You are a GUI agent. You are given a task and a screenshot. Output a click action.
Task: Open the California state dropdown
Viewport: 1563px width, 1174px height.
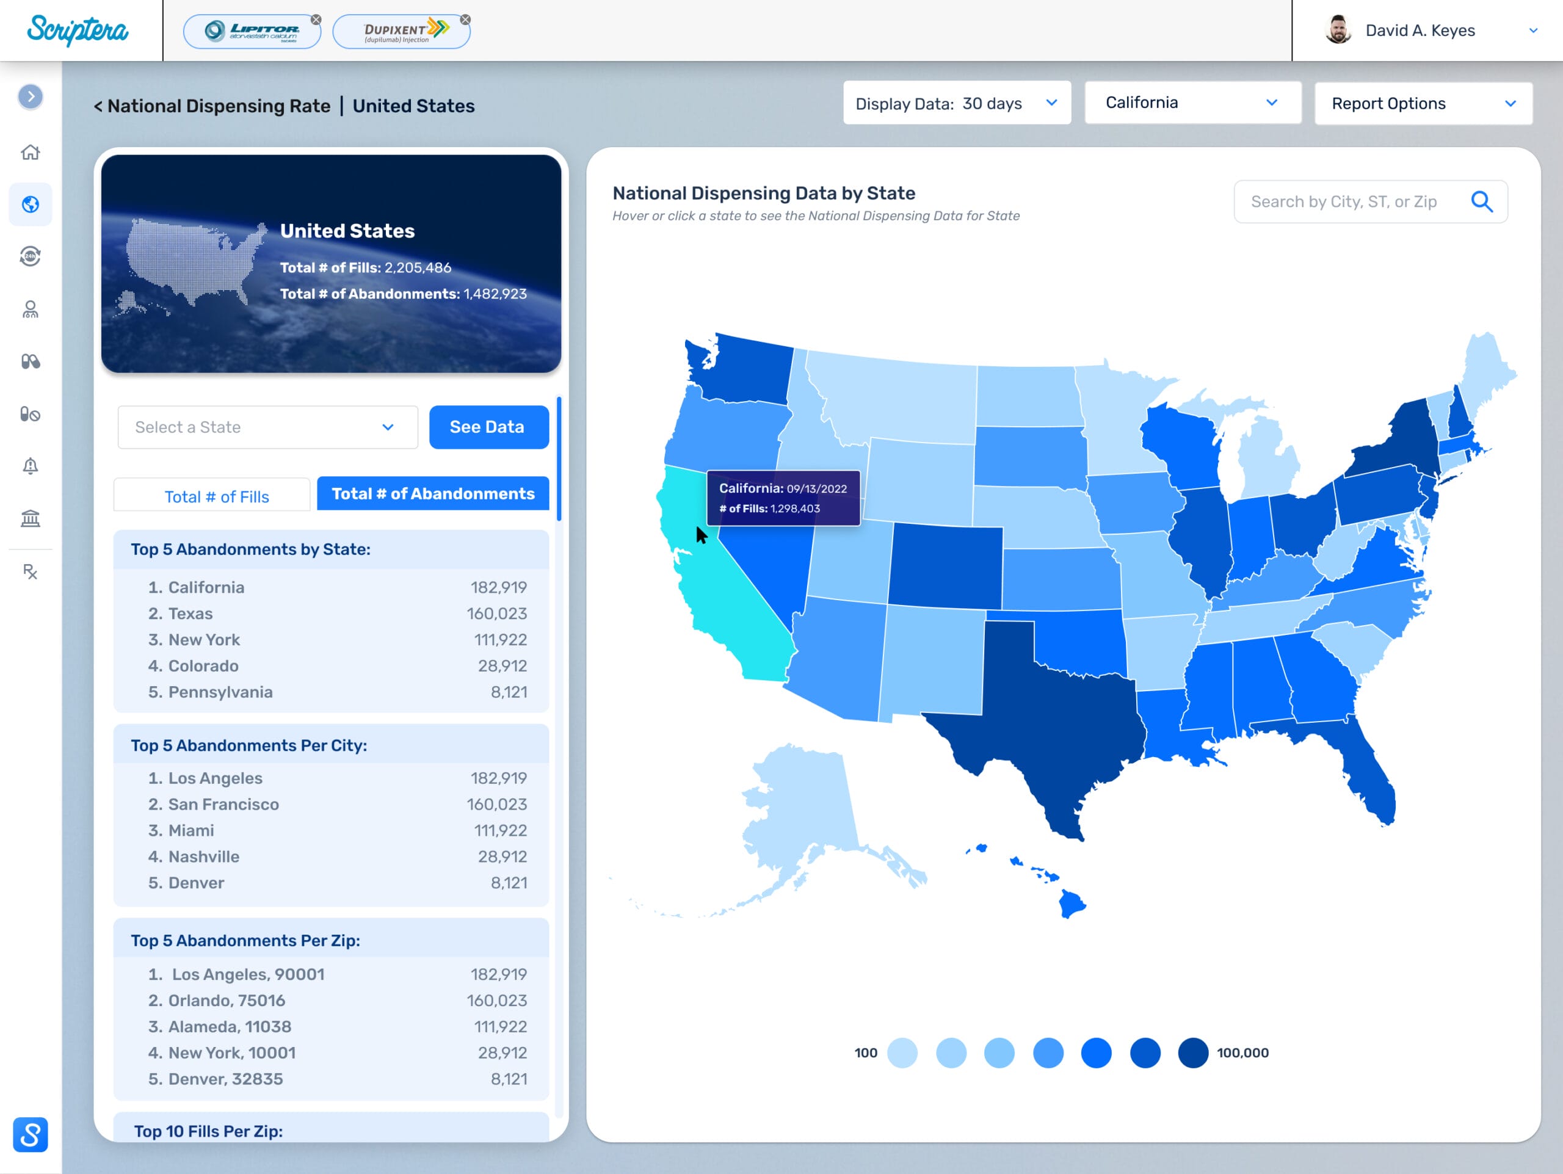(1192, 103)
